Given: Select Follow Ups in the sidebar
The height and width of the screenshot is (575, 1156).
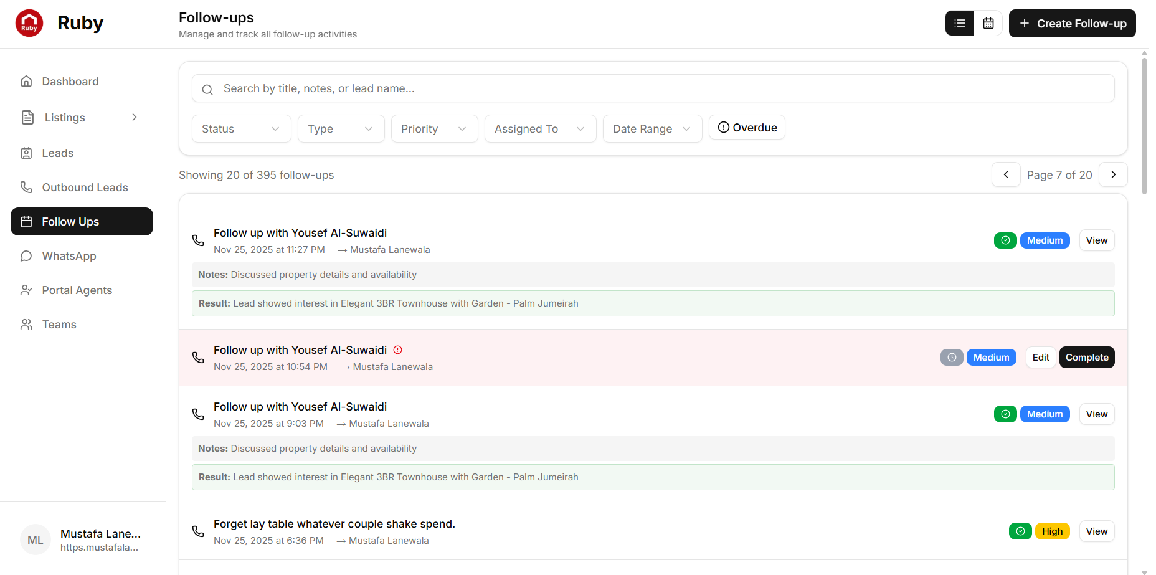Looking at the screenshot, I should click(x=70, y=221).
